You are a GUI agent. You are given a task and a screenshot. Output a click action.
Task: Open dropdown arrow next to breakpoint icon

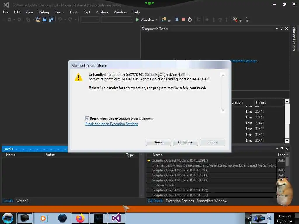[x=241, y=21]
